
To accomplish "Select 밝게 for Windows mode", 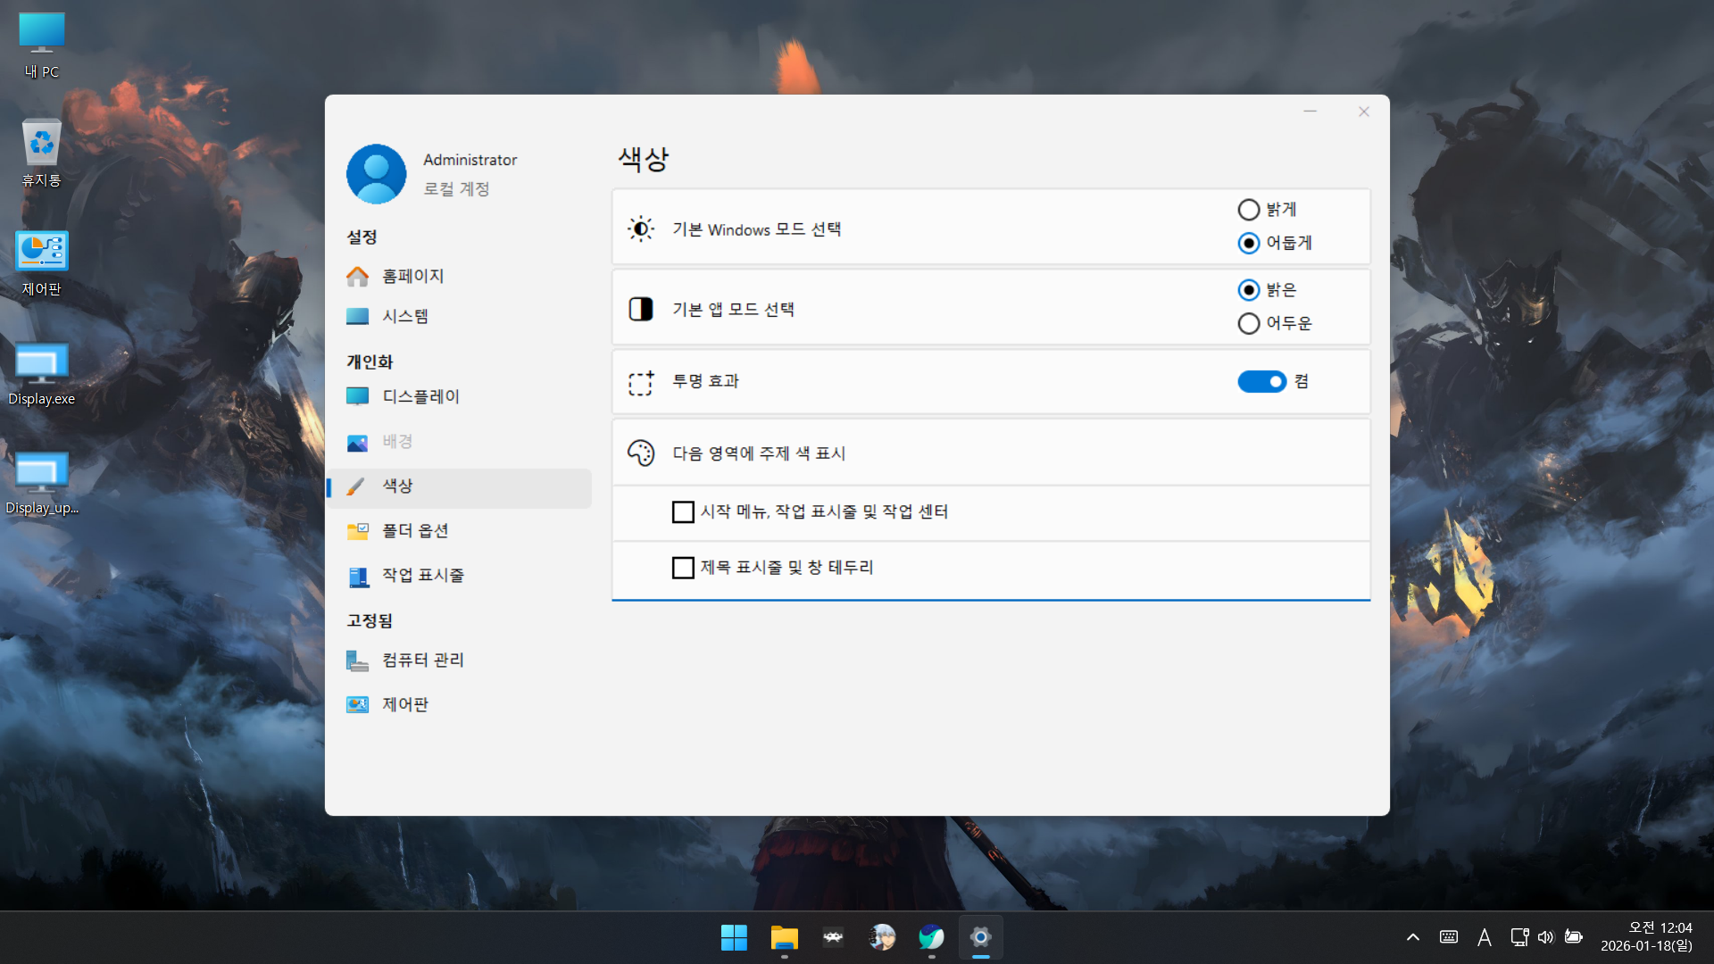I will click(1248, 210).
